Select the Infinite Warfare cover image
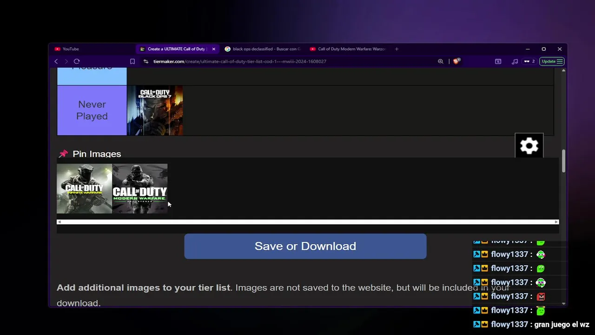This screenshot has height=335, width=595. coord(84,188)
